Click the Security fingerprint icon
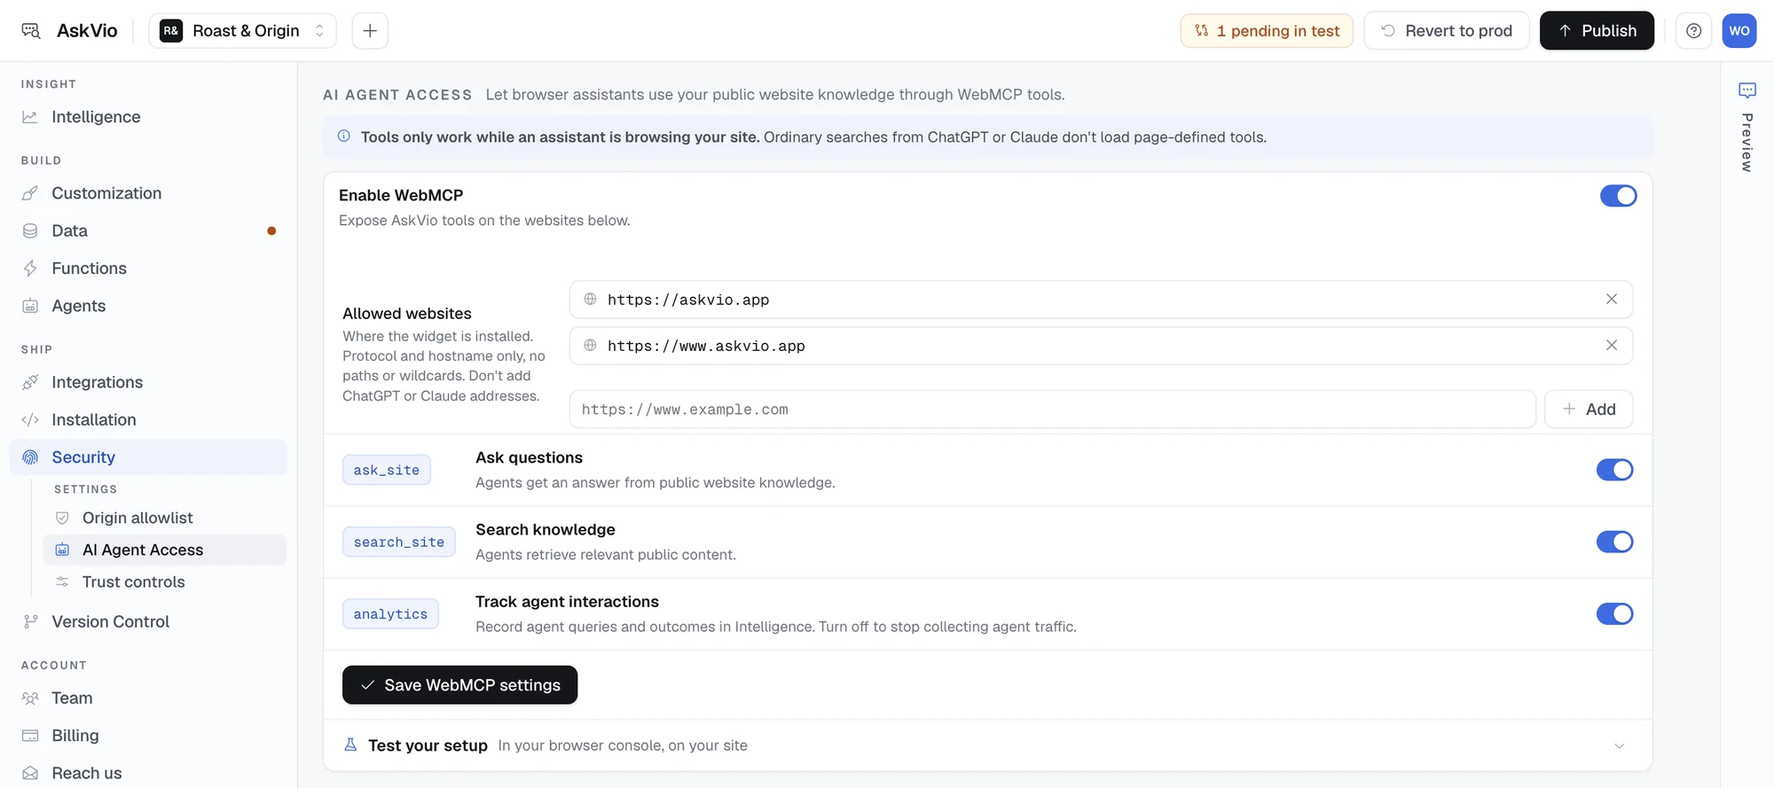Image resolution: width=1774 pixels, height=788 pixels. point(30,457)
